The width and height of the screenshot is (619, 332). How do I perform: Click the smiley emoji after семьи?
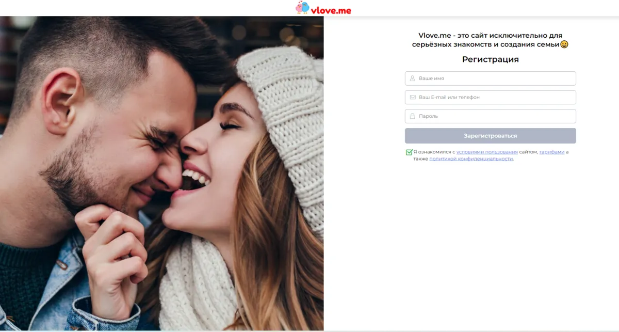tap(564, 45)
